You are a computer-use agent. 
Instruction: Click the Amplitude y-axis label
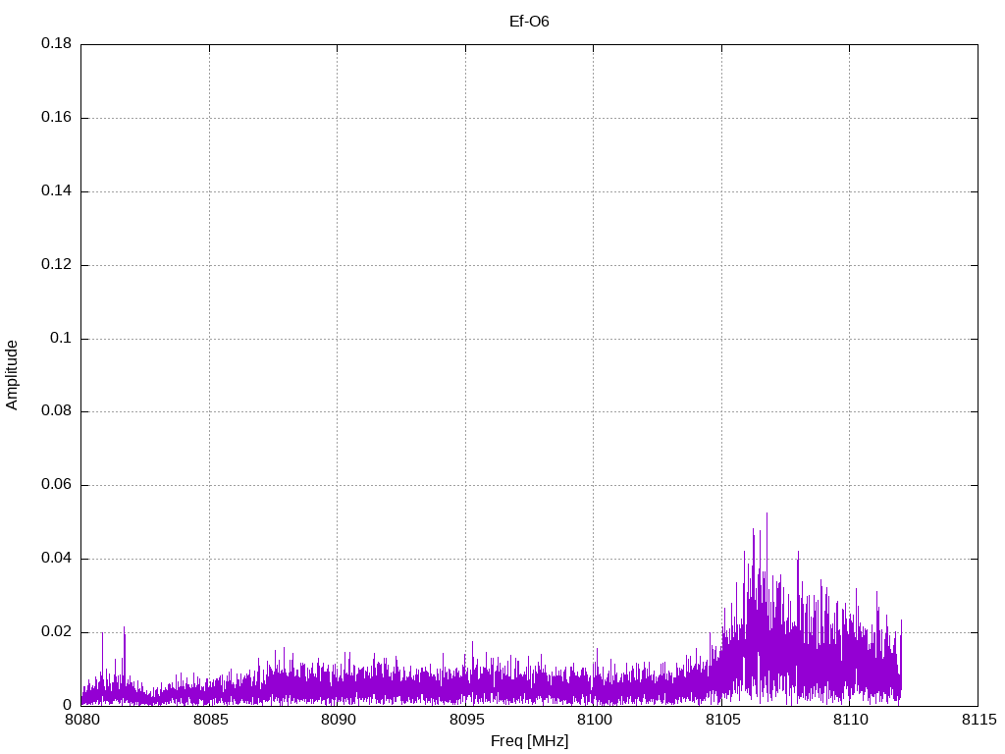(12, 374)
